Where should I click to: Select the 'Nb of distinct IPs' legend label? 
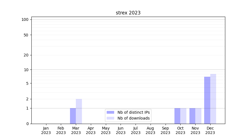(133, 112)
